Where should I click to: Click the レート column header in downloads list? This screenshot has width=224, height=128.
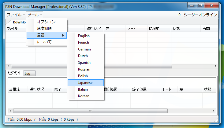(136, 29)
